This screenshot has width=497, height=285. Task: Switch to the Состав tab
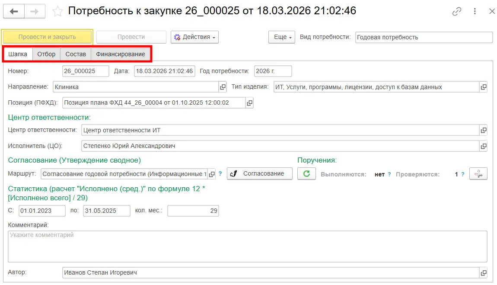click(x=76, y=54)
